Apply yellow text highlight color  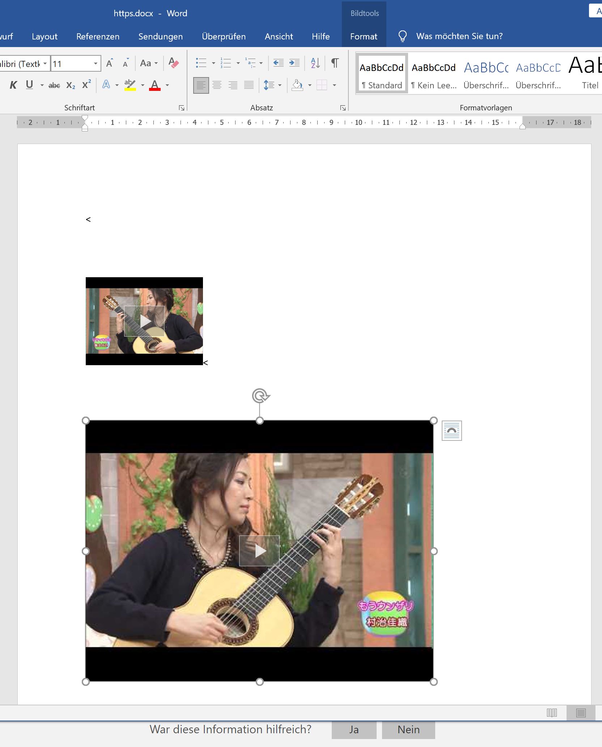[x=130, y=85]
